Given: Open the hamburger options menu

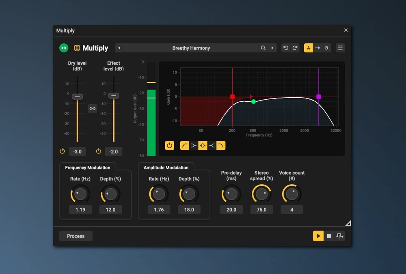Looking at the screenshot, I should pyautogui.click(x=340, y=48).
